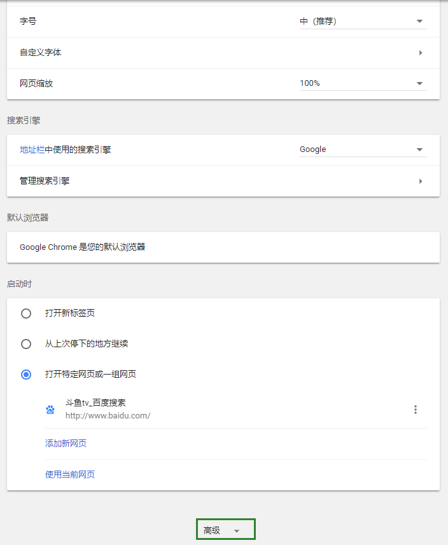Open the 网页缩放 100% zoom dropdown
Screen dimensions: 448x545
pyautogui.click(x=363, y=83)
